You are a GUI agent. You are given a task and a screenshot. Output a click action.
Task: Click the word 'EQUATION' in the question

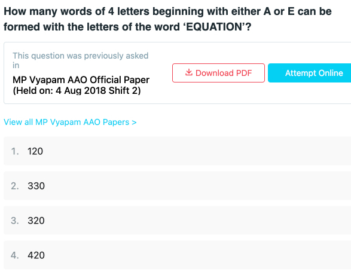[x=215, y=27]
